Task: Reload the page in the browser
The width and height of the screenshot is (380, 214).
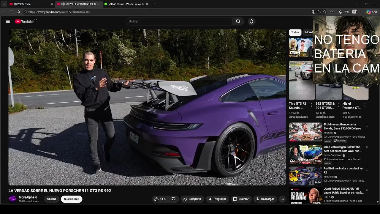Action: click(11, 12)
